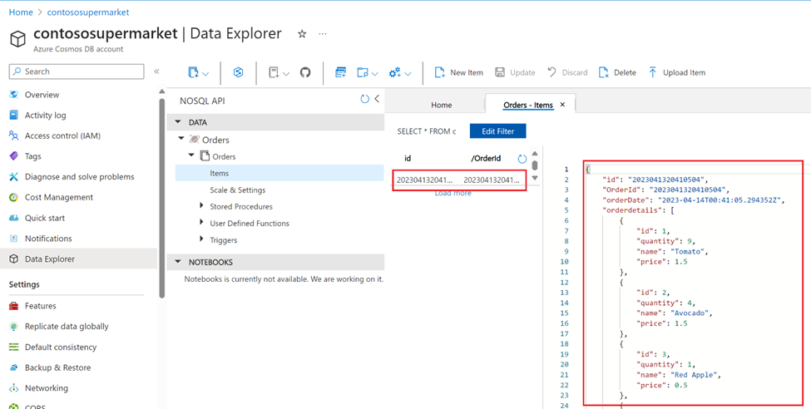Click the Features toolbox icon
The width and height of the screenshot is (811, 409).
pyautogui.click(x=14, y=306)
